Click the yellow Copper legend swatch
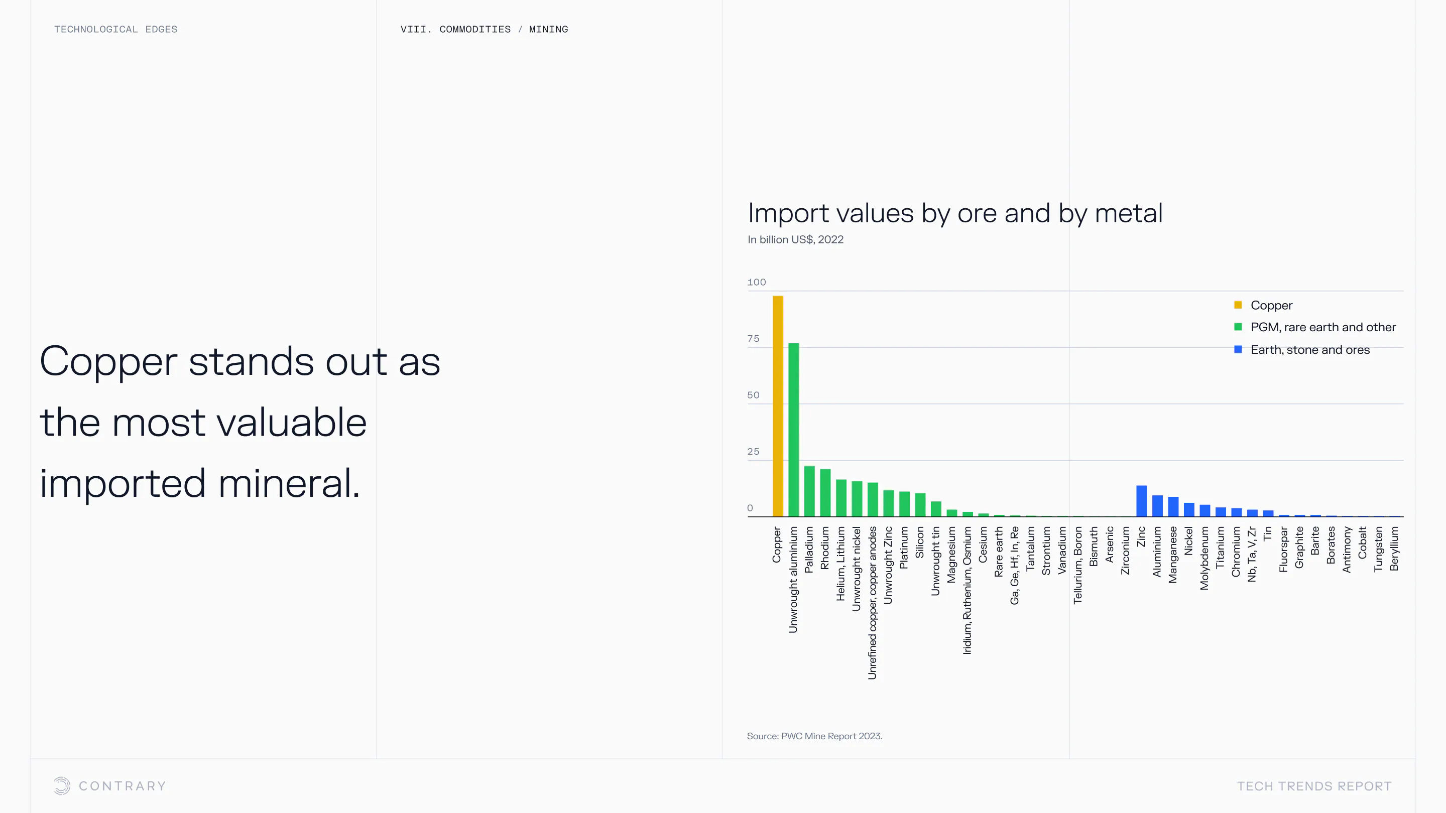This screenshot has height=813, width=1446. (x=1238, y=305)
